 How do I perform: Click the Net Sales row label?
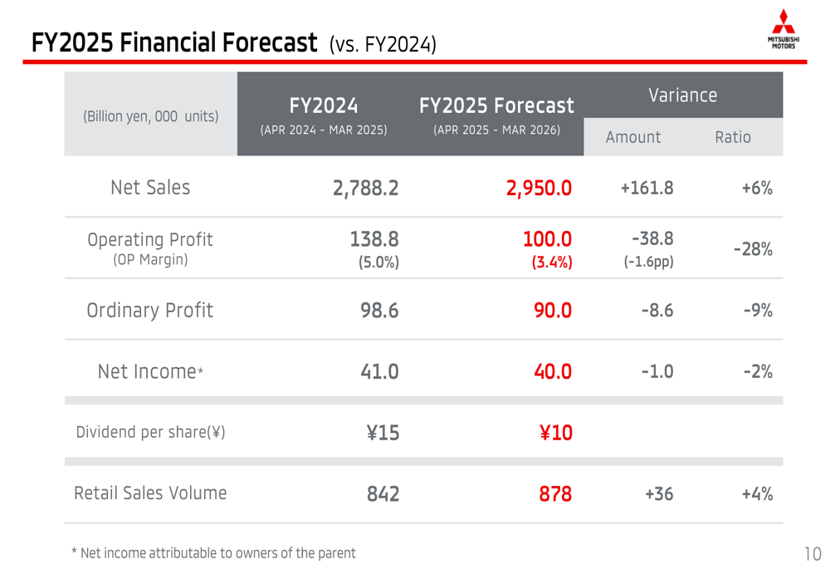point(150,188)
